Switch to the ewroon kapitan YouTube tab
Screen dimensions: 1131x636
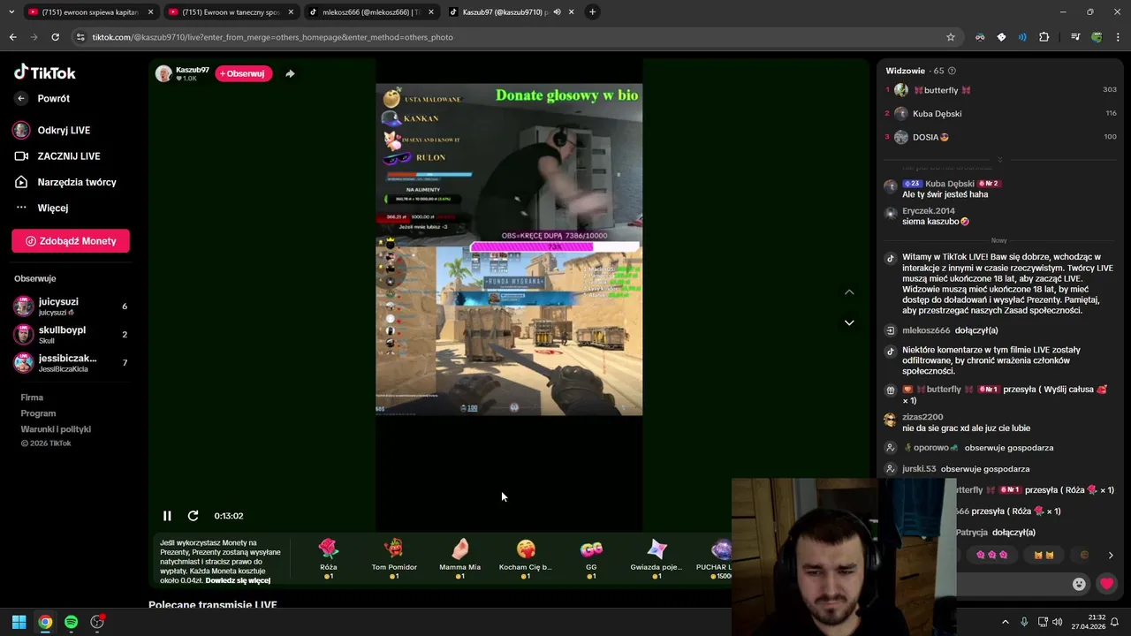tap(91, 12)
